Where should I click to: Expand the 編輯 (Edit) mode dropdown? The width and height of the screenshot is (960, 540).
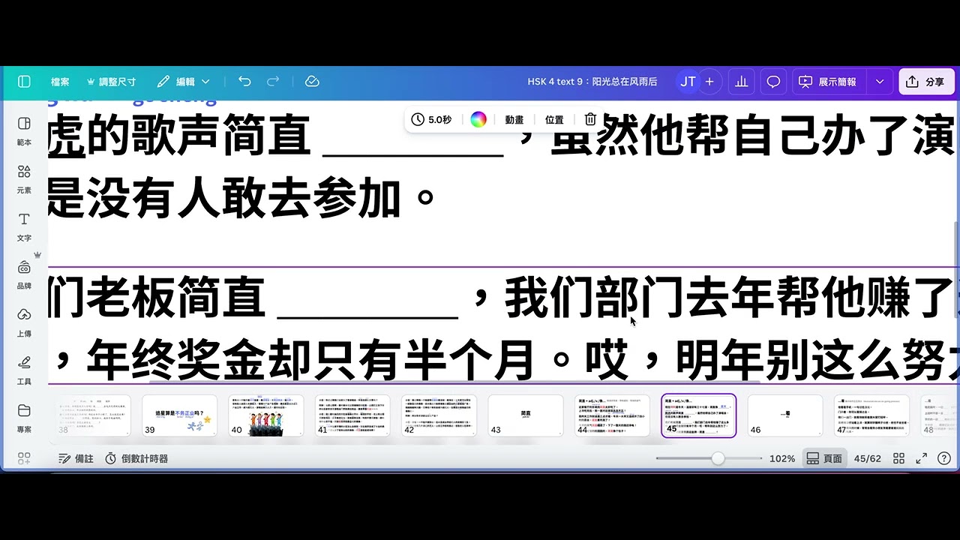point(184,82)
